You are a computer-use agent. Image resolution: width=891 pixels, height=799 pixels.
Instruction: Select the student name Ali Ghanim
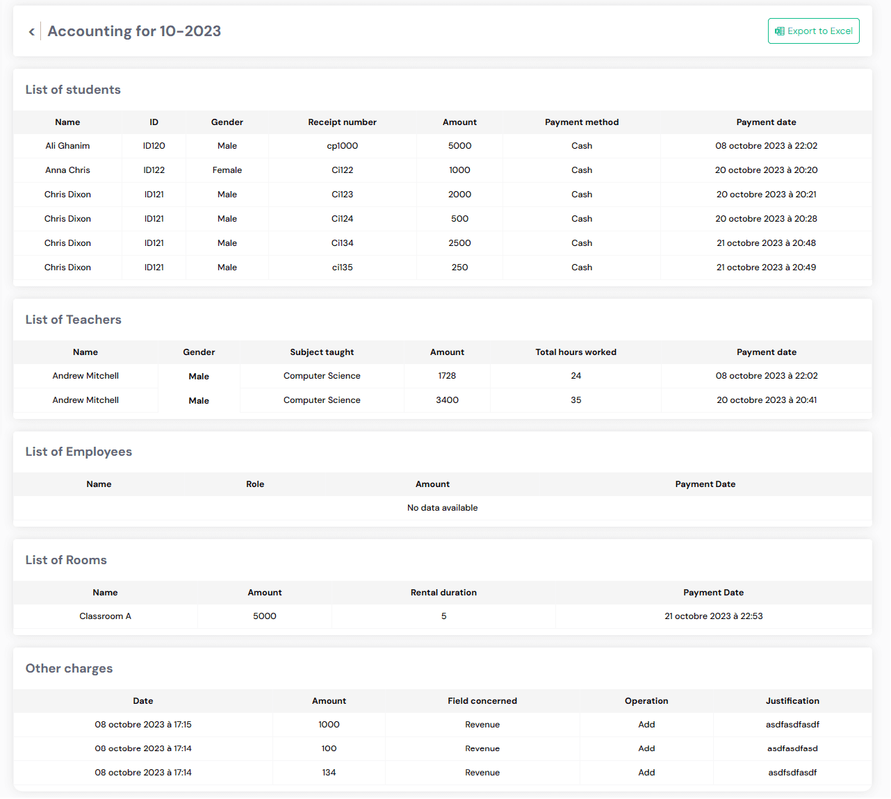pos(67,146)
